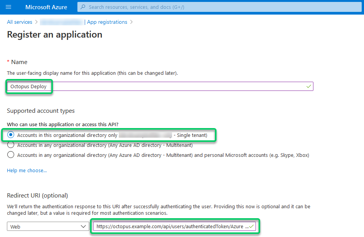The width and height of the screenshot is (364, 237).
Task: Click the chevron after All services breadcrumb
Action: click(x=36, y=22)
